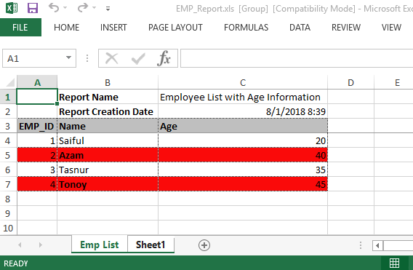
Task: Add a new sheet with plus icon
Action: click(x=204, y=245)
